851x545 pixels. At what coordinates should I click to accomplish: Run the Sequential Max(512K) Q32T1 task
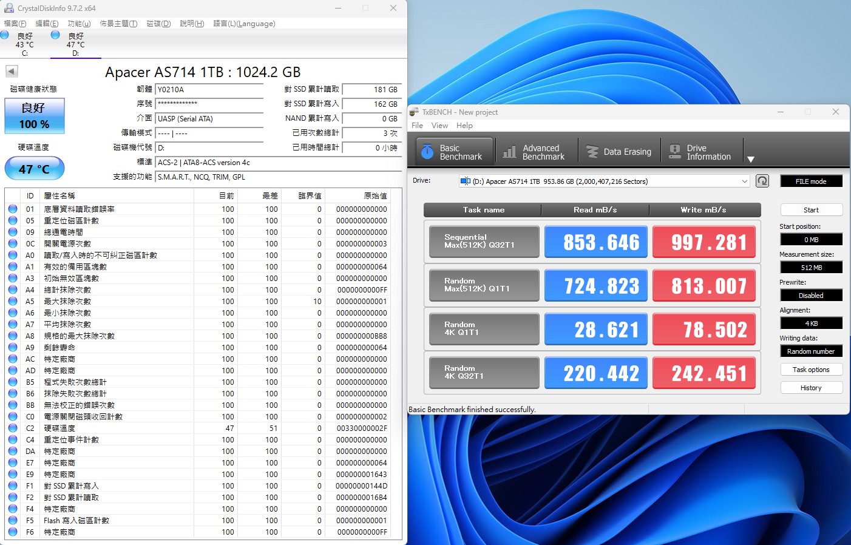tap(484, 242)
